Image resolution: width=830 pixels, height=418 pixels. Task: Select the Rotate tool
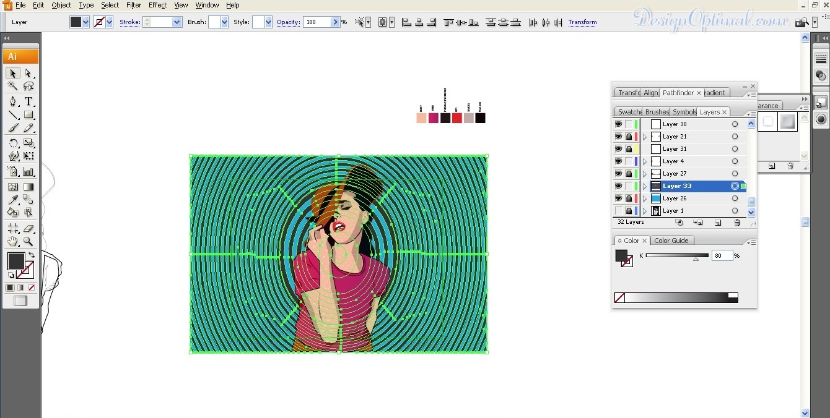(x=13, y=143)
